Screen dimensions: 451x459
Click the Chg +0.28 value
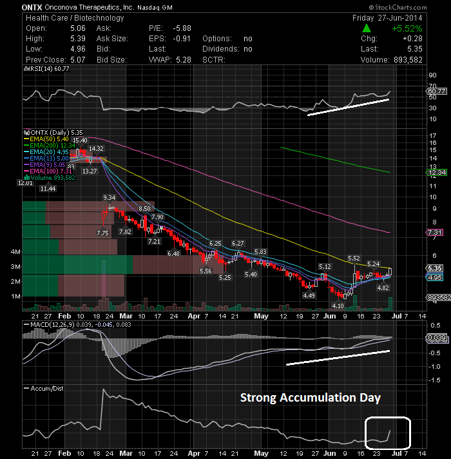click(413, 39)
